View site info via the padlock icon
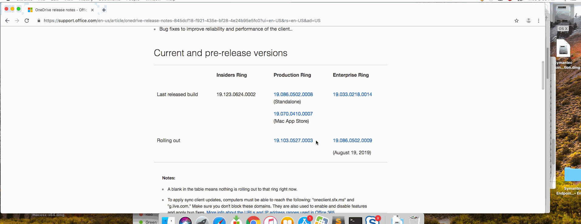The image size is (581, 224). coord(39,21)
